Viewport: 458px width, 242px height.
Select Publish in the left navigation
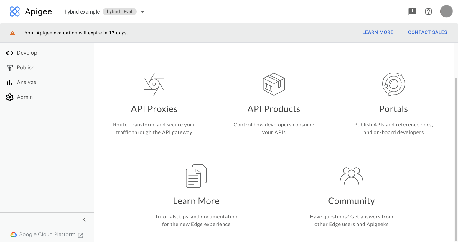click(x=25, y=68)
